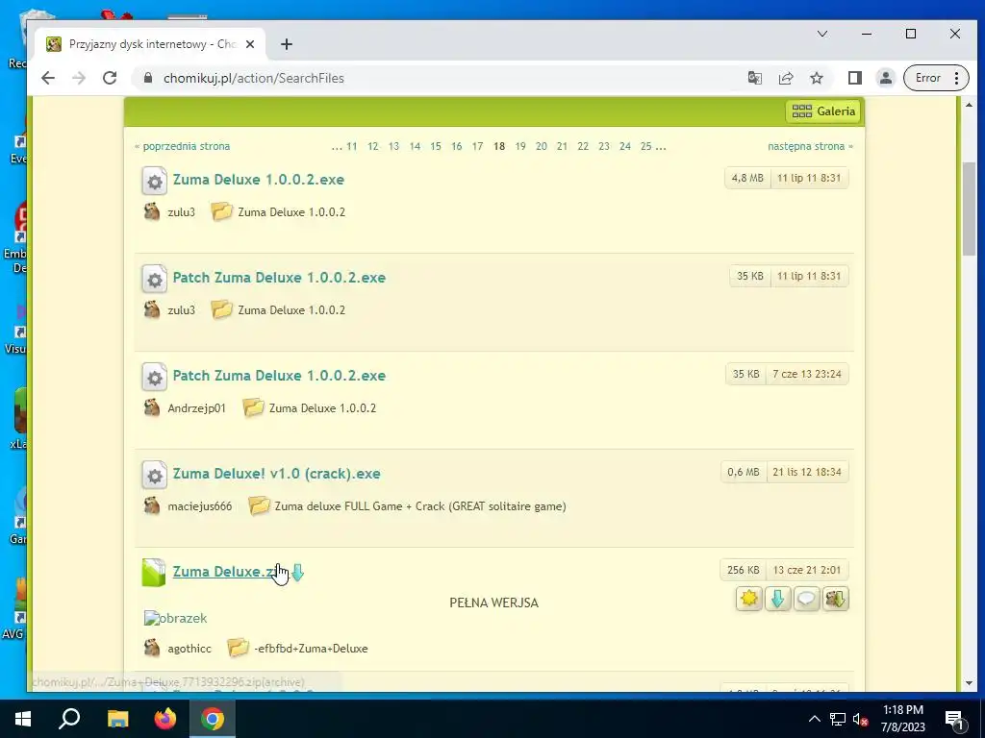985x738 pixels.
Task: Open results page 19
Action: coord(520,146)
